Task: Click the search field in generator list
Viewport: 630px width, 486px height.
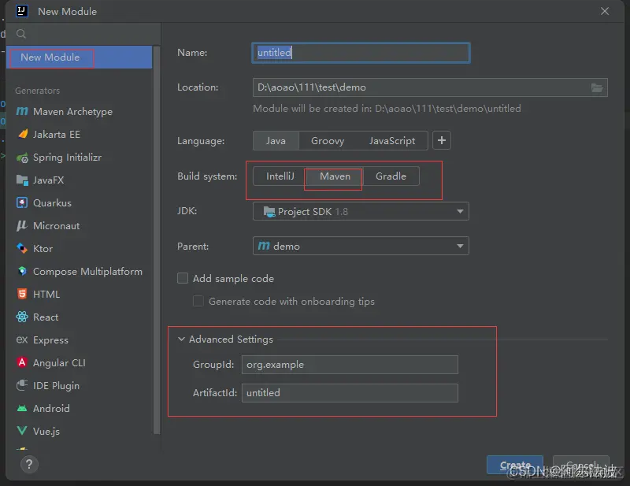Action: point(83,34)
